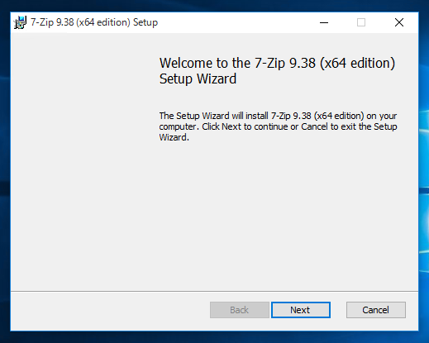Close the 7-Zip Setup window
429x343 pixels.
[399, 22]
